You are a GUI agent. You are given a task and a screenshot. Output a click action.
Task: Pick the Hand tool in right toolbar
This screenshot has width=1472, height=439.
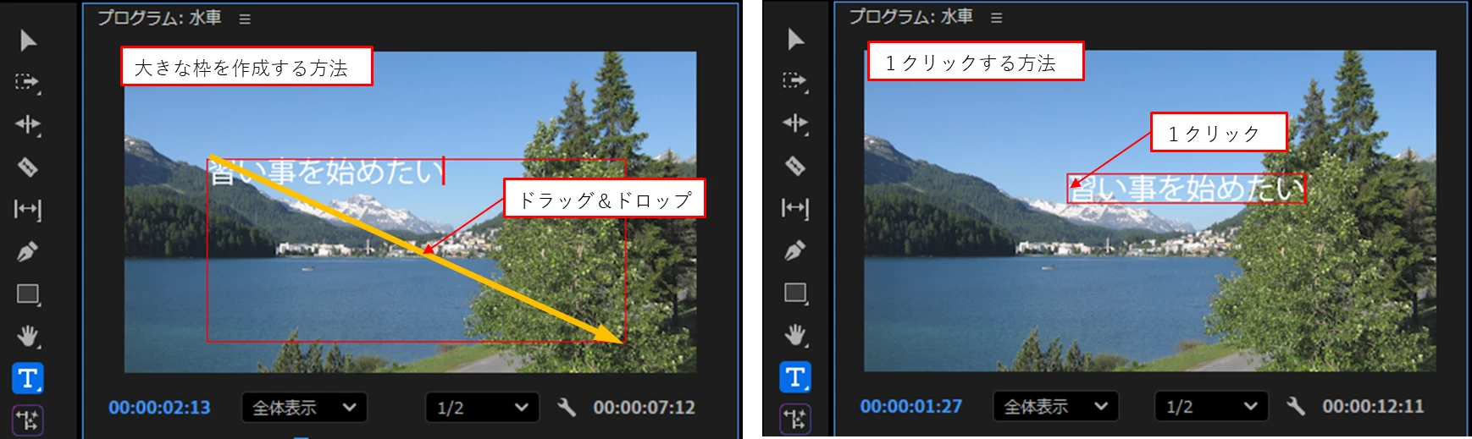(795, 334)
